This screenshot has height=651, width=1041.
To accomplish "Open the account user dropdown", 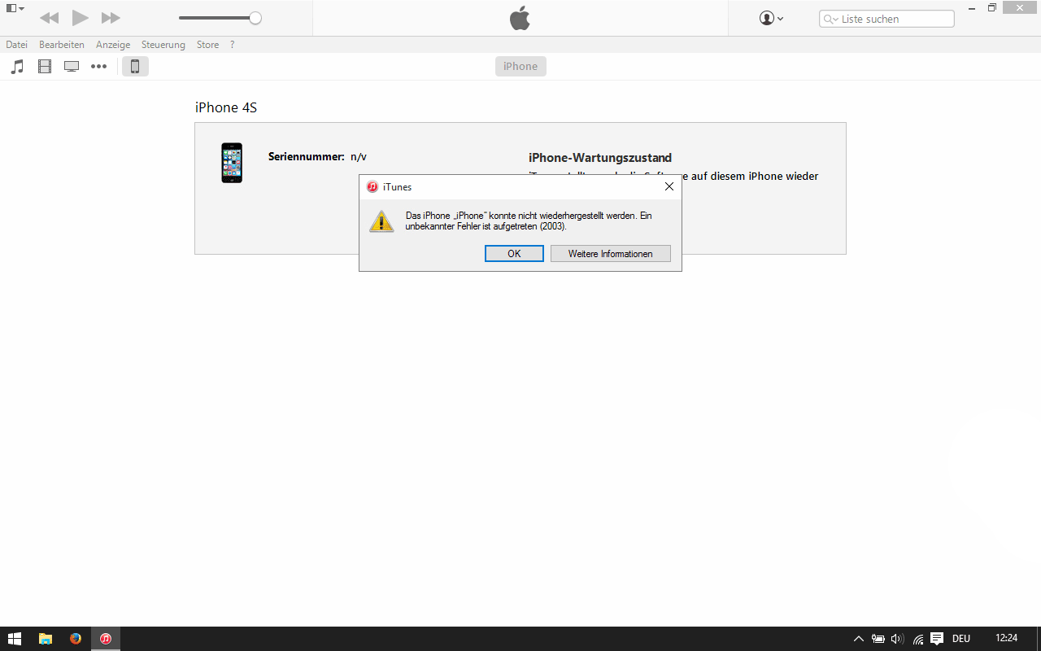I will (771, 18).
